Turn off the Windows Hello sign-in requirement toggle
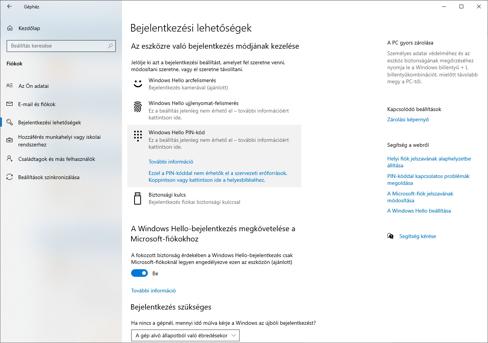The height and width of the screenshot is (343, 488). pyautogui.click(x=139, y=273)
